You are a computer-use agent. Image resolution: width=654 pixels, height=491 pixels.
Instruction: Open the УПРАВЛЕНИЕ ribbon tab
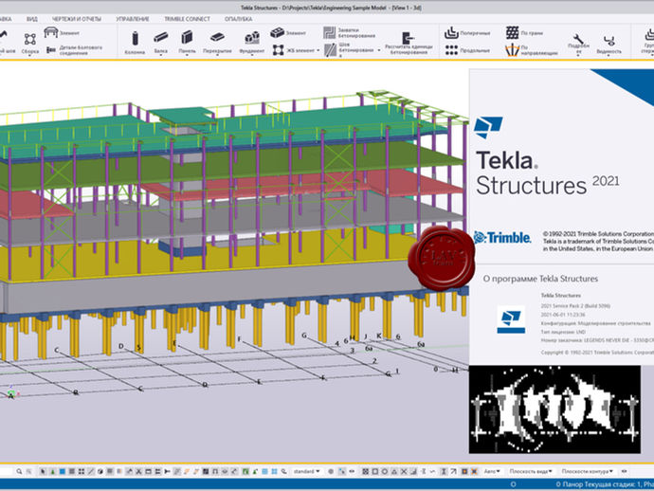pyautogui.click(x=132, y=19)
